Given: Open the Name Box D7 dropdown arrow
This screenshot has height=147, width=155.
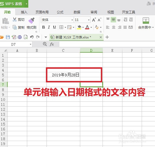Looking at the screenshot, I should (30, 44).
